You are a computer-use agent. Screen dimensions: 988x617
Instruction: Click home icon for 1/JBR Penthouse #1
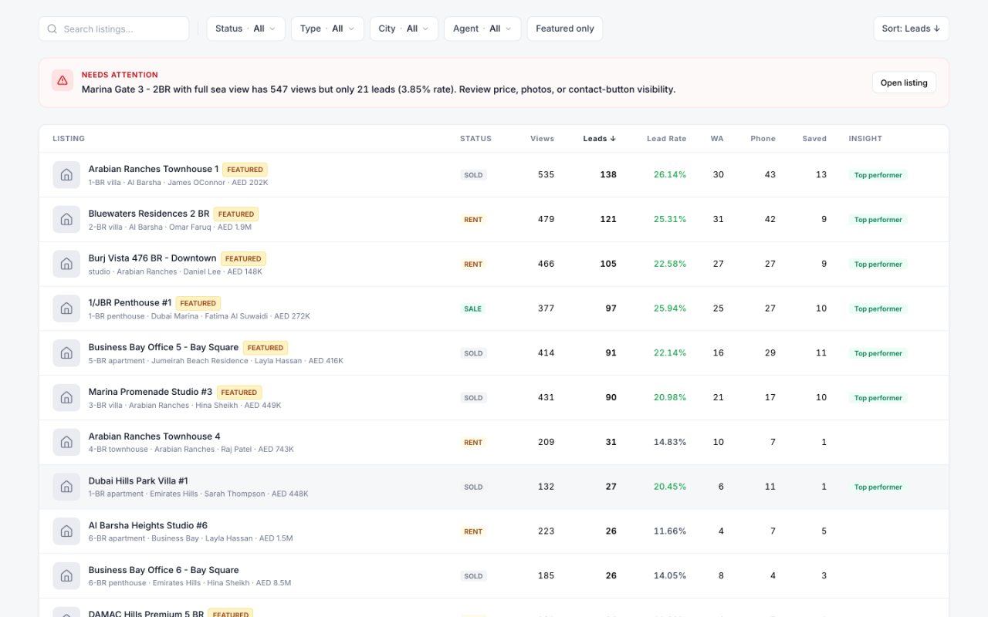click(66, 308)
